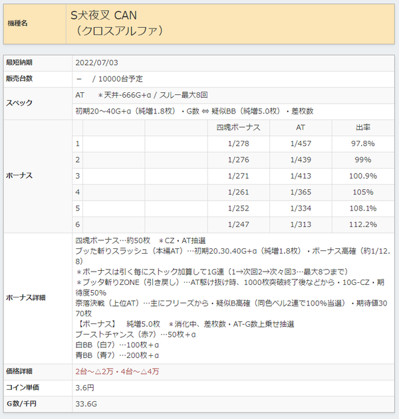Click the red price text '2台～△2万・4台～△4万'
This screenshot has height=419, width=399.
(117, 372)
